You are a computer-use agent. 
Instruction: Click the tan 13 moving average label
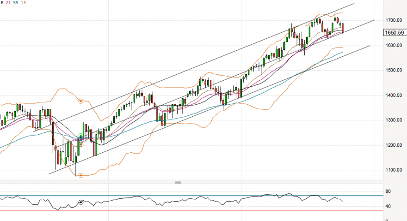24,3
